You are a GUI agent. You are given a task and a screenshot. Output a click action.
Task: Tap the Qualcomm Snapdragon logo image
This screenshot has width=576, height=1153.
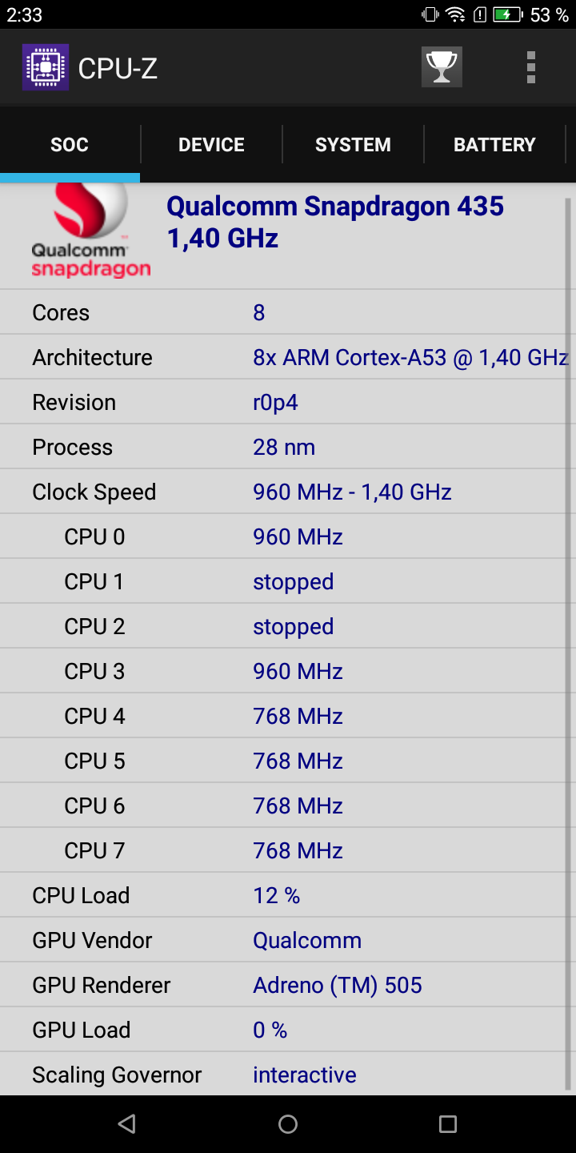tap(90, 231)
